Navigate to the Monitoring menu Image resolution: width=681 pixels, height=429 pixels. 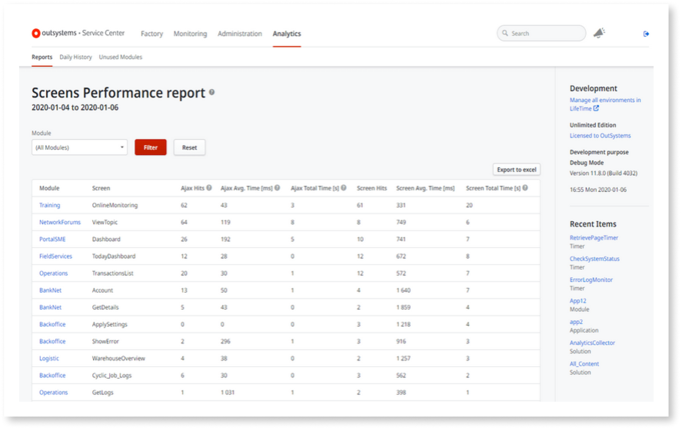tap(190, 34)
